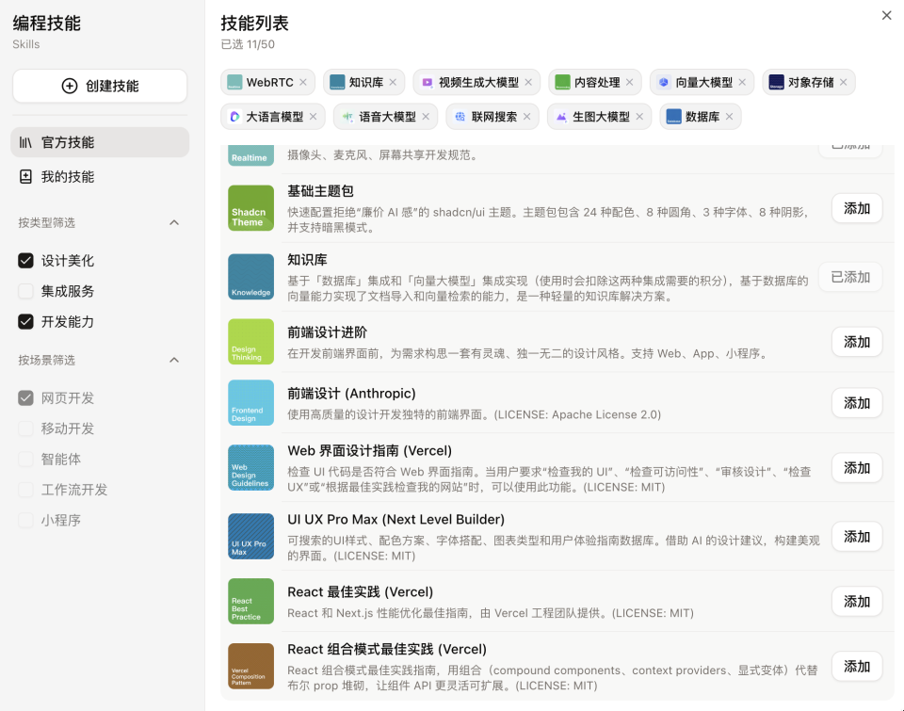Click the Frontend Design skill icon

click(x=250, y=402)
